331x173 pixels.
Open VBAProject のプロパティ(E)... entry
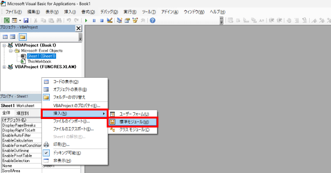[75, 106]
